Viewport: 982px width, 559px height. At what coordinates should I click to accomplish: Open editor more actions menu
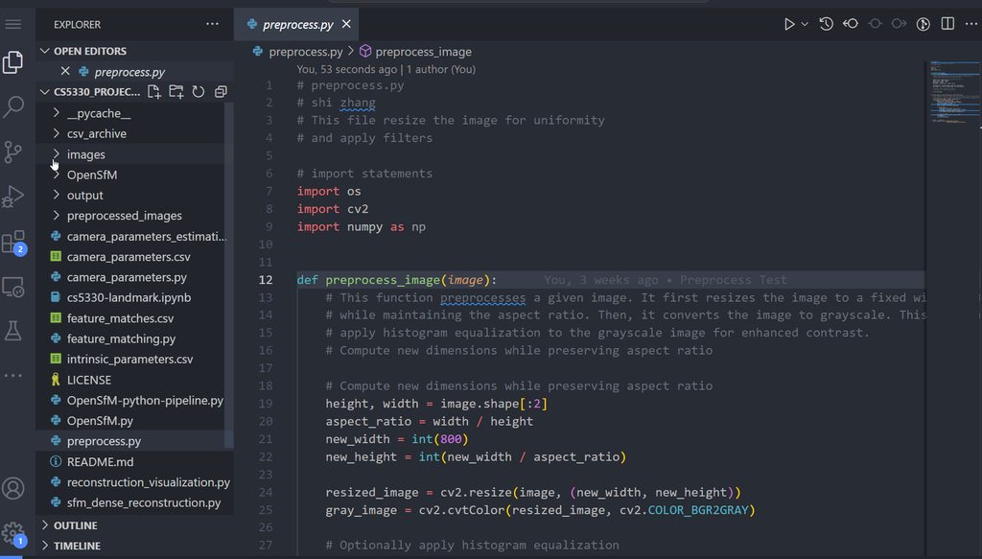pyautogui.click(x=971, y=24)
